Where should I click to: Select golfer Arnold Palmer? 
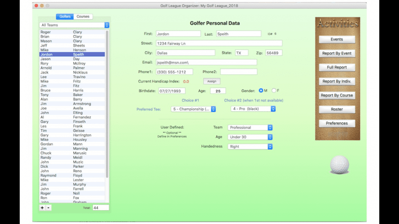coord(72,68)
